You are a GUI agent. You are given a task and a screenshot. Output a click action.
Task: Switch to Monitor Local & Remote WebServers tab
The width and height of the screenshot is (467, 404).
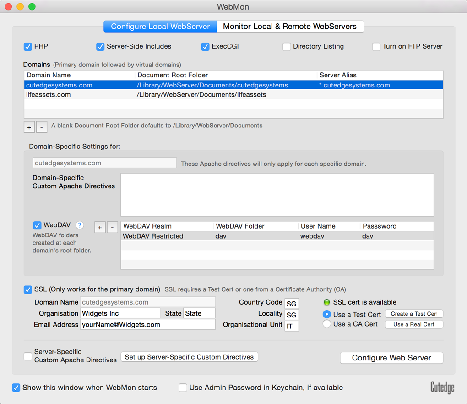pyautogui.click(x=290, y=27)
